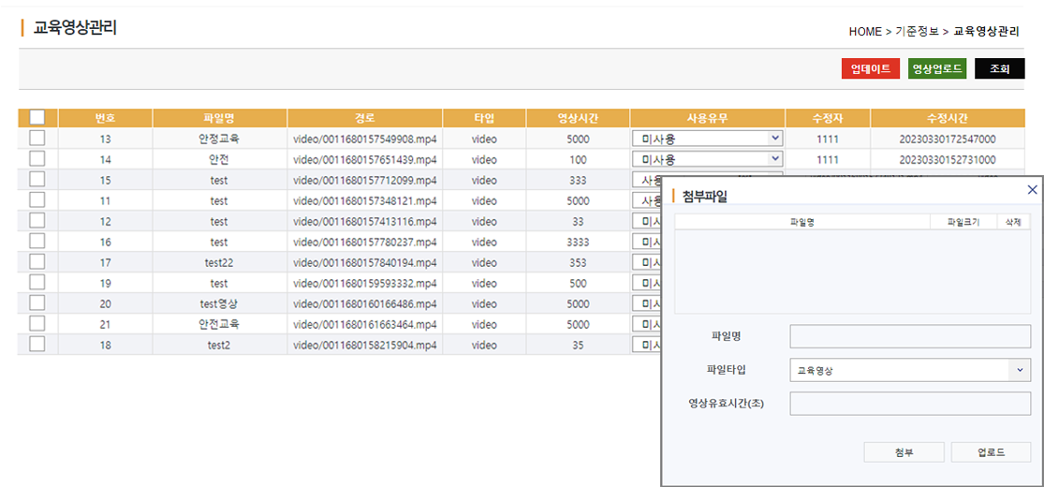Image resolution: width=1044 pixels, height=487 pixels.
Task: Select the checkbox for row number 14
Action: click(x=37, y=159)
